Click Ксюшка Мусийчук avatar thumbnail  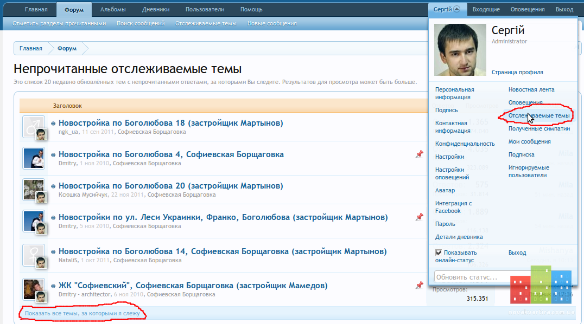pos(34,190)
